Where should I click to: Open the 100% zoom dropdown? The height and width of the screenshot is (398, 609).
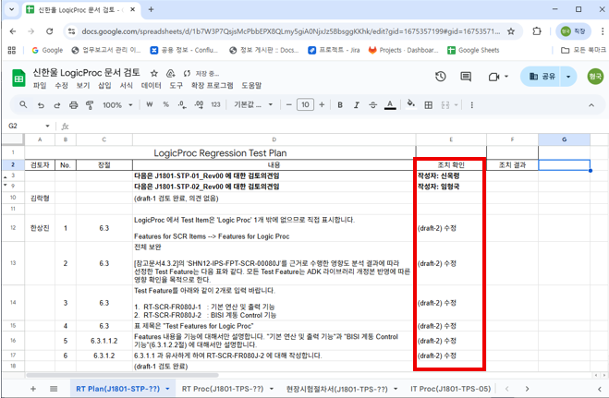pos(117,105)
